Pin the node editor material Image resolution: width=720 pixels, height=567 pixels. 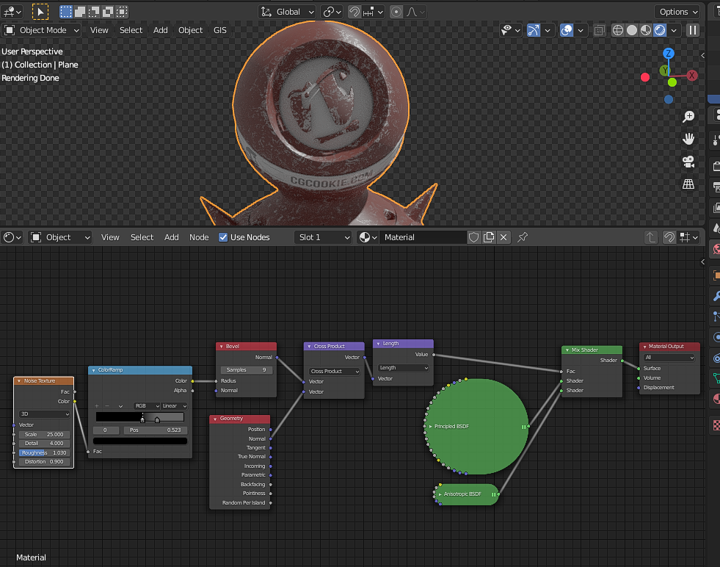click(523, 237)
